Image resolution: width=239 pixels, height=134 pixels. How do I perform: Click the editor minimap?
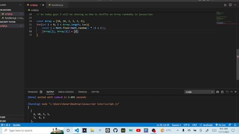(x=226, y=18)
